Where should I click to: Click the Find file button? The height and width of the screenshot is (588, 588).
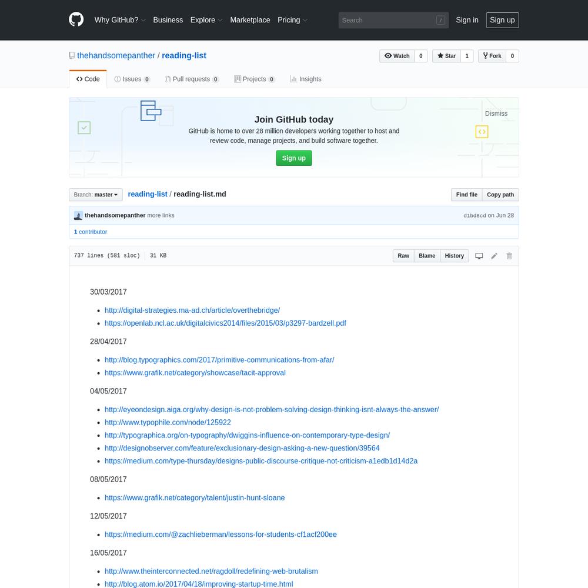tap(466, 195)
